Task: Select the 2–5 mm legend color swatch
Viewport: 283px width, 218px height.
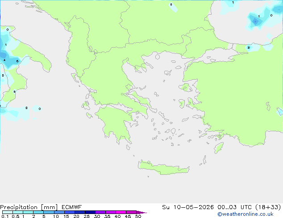Action: pos(38,212)
